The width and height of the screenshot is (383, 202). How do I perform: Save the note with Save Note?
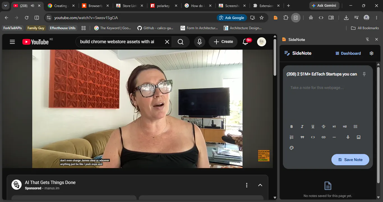click(x=350, y=160)
